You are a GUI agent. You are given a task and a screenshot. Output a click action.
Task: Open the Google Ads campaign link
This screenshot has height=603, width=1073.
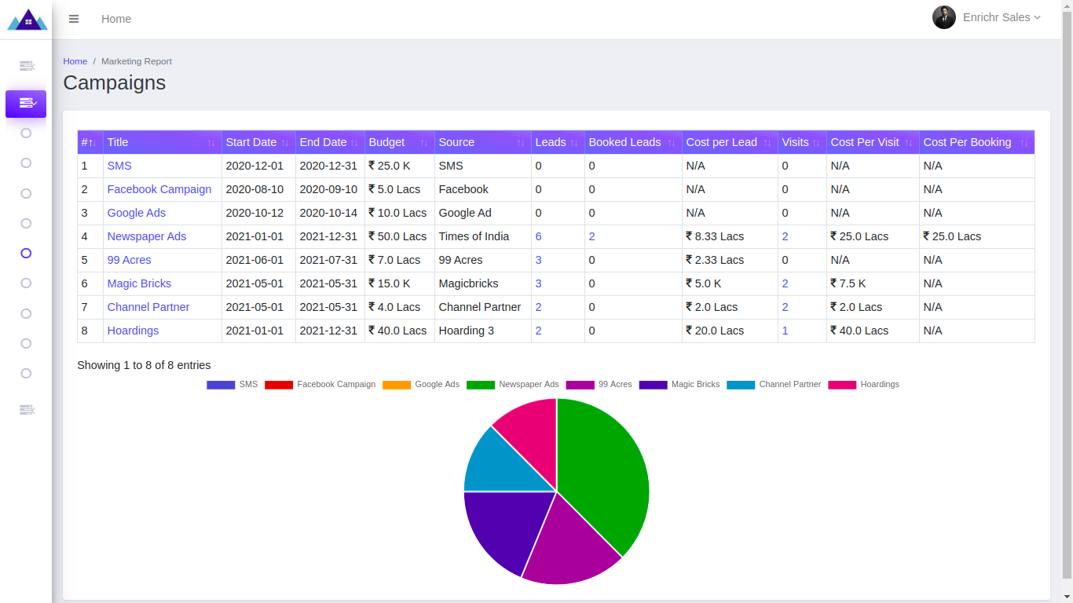137,213
